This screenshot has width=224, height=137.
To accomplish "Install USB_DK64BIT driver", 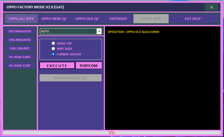I will pyautogui.click(x=20, y=48).
